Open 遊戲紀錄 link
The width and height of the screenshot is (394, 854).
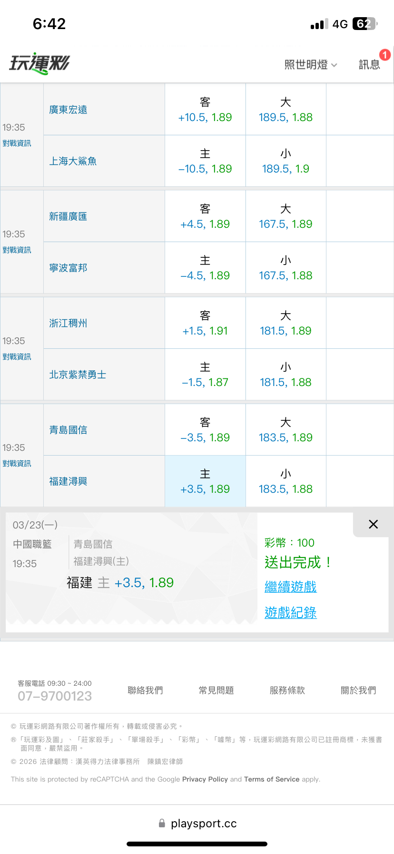[290, 612]
